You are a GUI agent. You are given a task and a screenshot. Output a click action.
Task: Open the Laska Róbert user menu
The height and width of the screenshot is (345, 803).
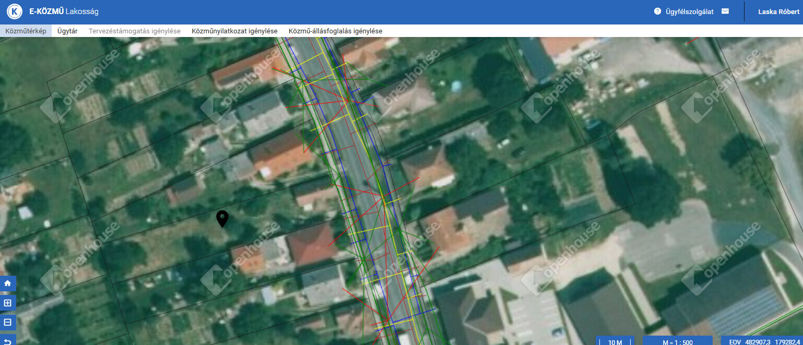[x=778, y=11]
